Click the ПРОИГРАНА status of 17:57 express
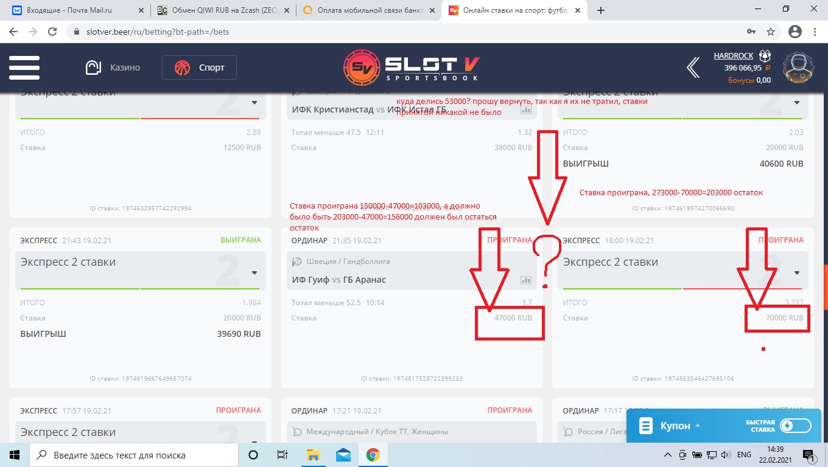The width and height of the screenshot is (828, 467). (x=239, y=410)
